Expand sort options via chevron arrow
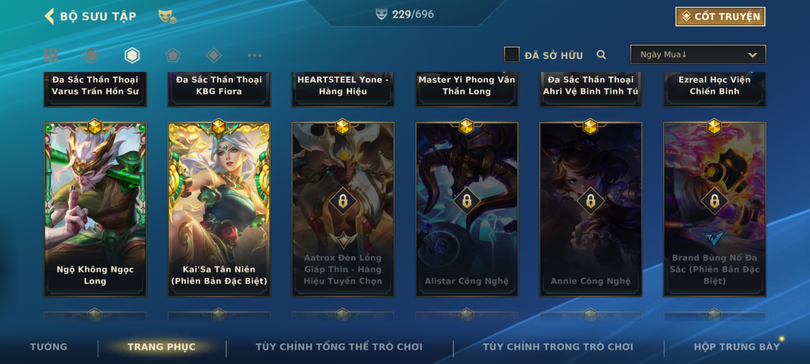Screen dimensions: 810x364 (x=753, y=55)
